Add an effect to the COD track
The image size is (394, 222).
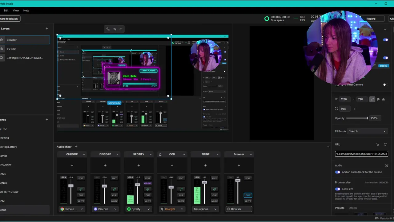tap(172, 165)
